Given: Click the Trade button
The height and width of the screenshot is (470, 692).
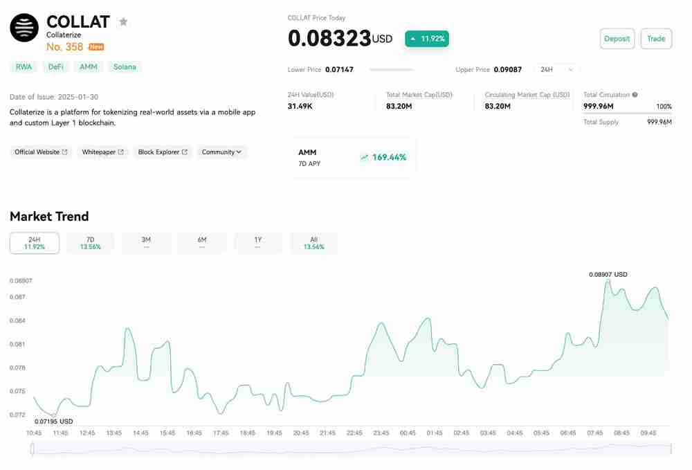Looking at the screenshot, I should click(x=655, y=39).
